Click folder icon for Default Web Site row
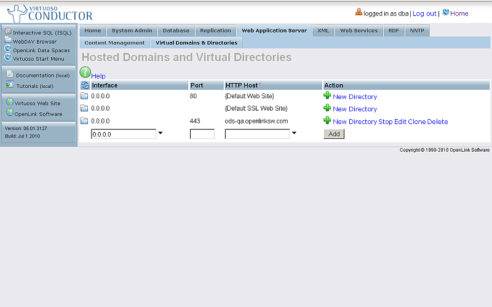This screenshot has width=492, height=307. (x=84, y=96)
